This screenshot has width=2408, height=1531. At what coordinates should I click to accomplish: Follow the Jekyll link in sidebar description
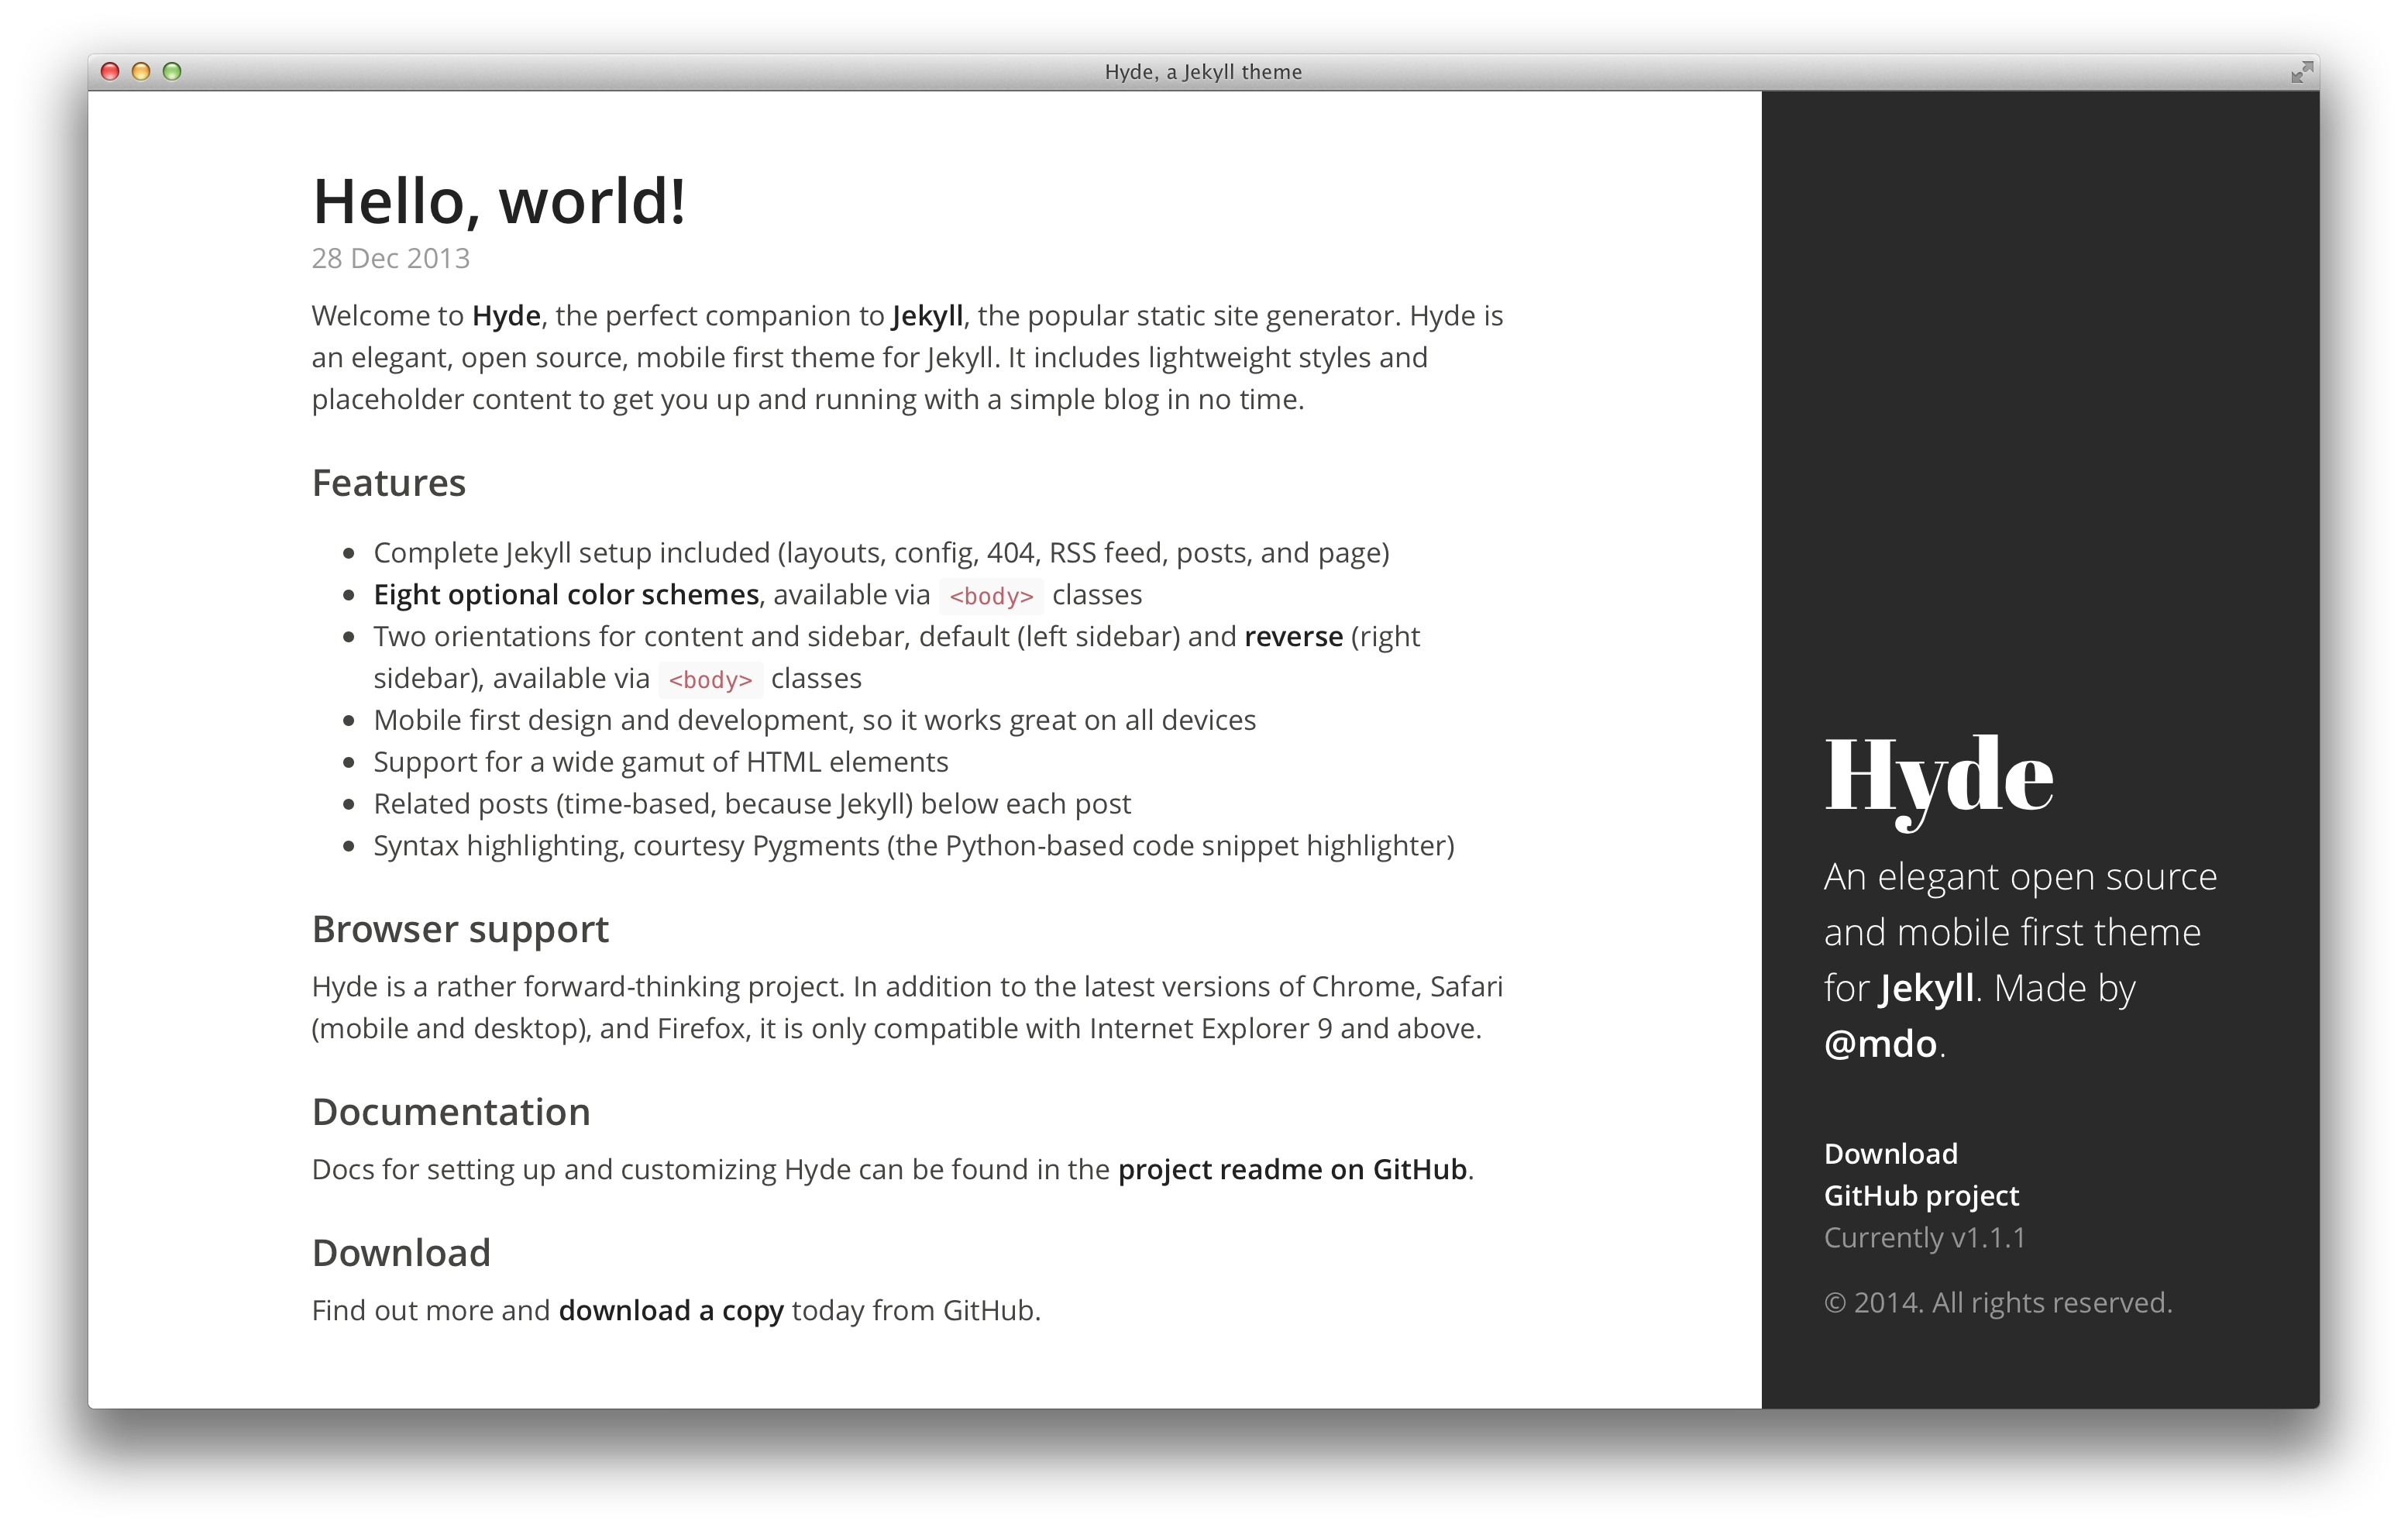1926,989
